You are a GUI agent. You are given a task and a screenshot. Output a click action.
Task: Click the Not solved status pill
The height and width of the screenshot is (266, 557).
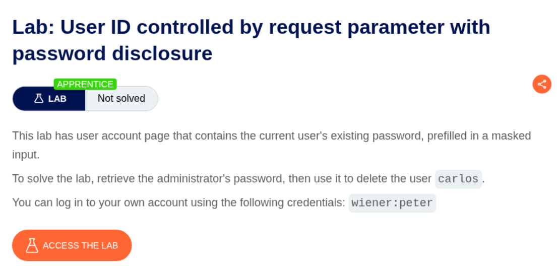(121, 99)
